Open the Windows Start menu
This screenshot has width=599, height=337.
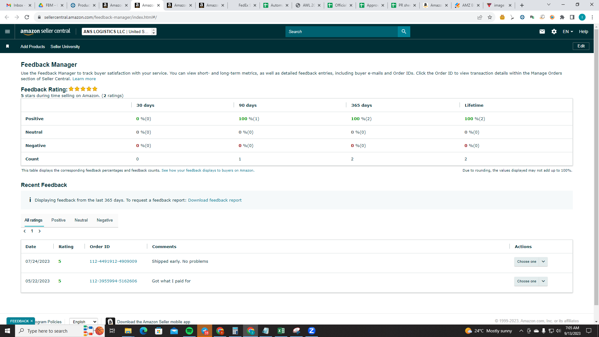click(7, 331)
